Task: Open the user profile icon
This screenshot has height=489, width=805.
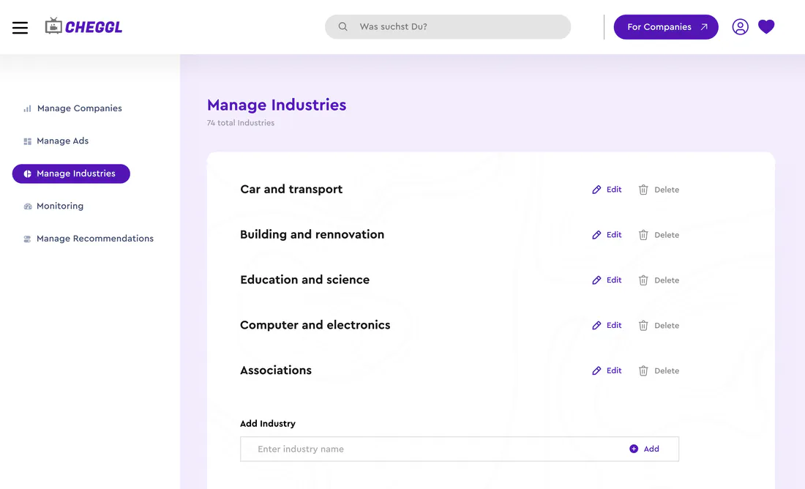Action: 741,26
